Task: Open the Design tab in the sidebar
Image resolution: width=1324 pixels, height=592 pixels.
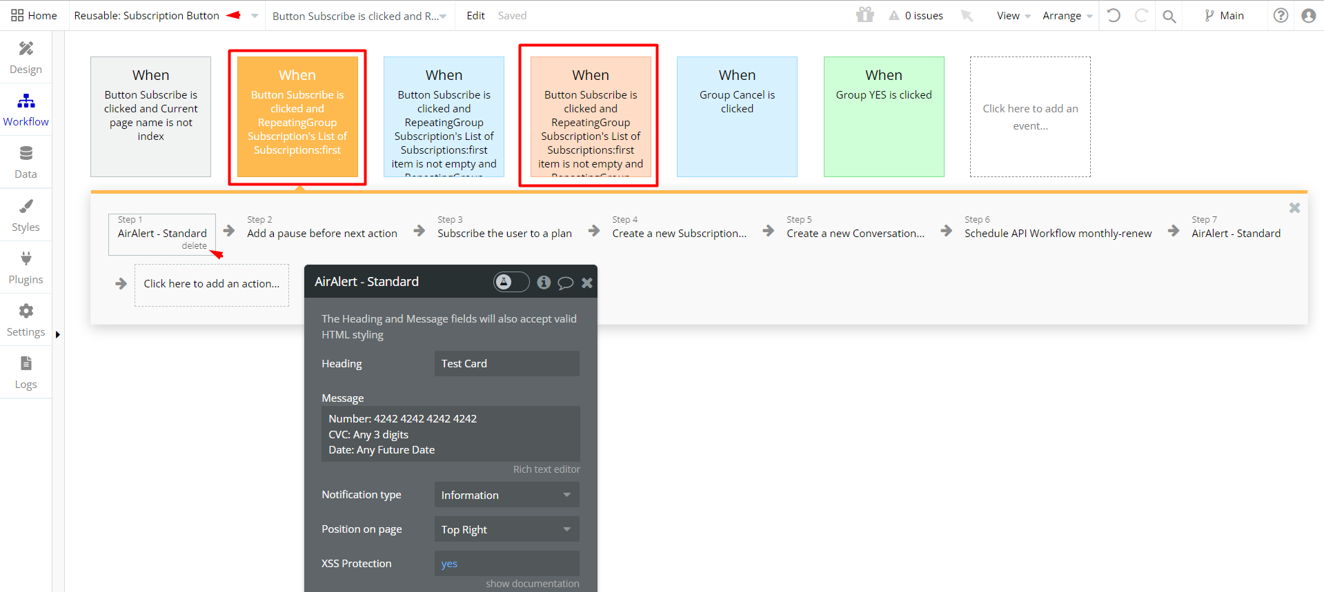Action: coord(26,58)
